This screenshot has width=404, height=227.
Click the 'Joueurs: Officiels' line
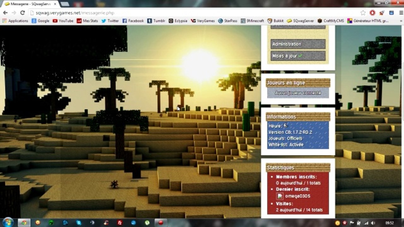coord(285,138)
